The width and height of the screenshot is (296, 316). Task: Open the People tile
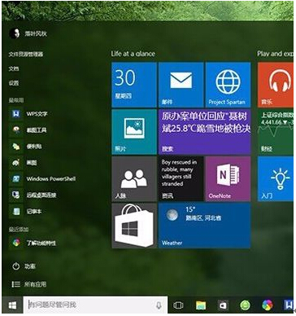click(134, 178)
